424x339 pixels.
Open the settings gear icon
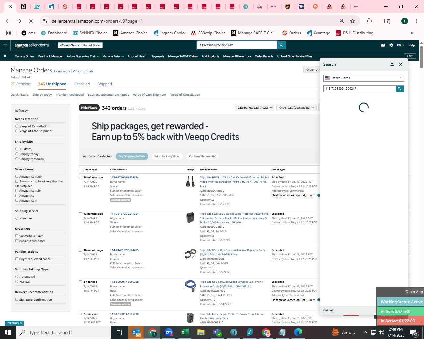tap(391, 45)
